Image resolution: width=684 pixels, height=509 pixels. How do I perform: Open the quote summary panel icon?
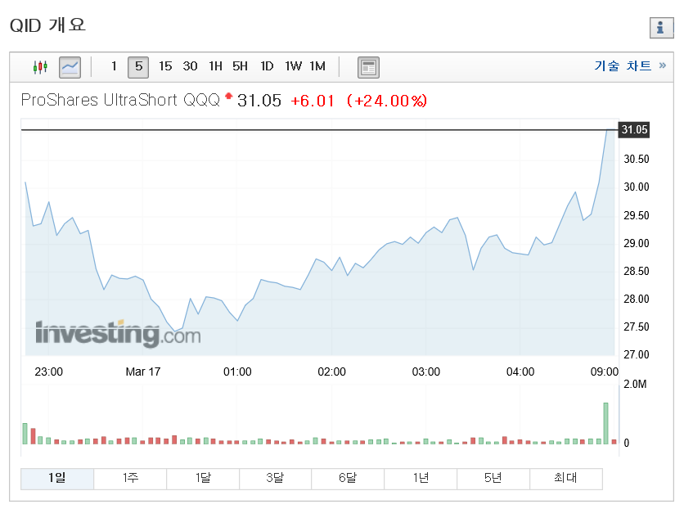click(368, 67)
